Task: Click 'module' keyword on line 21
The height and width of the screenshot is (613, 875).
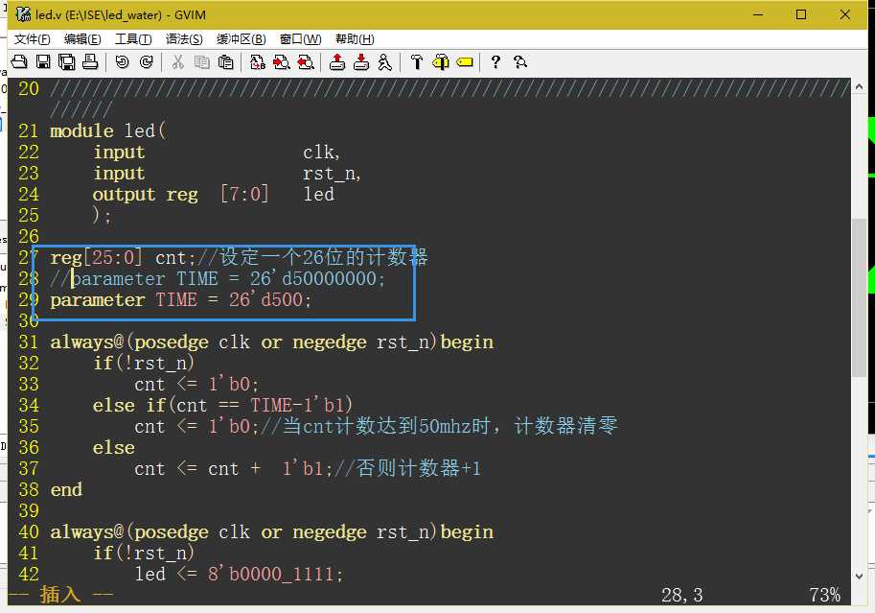Action: [82, 130]
